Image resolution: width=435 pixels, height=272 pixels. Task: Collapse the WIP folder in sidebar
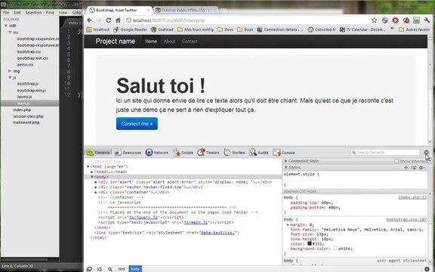(x=6, y=26)
